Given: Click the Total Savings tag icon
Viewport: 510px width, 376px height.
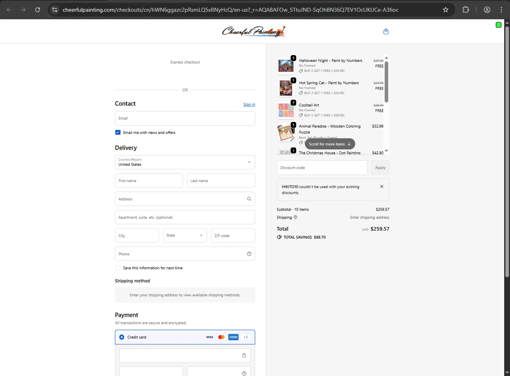Looking at the screenshot, I should pyautogui.click(x=279, y=237).
